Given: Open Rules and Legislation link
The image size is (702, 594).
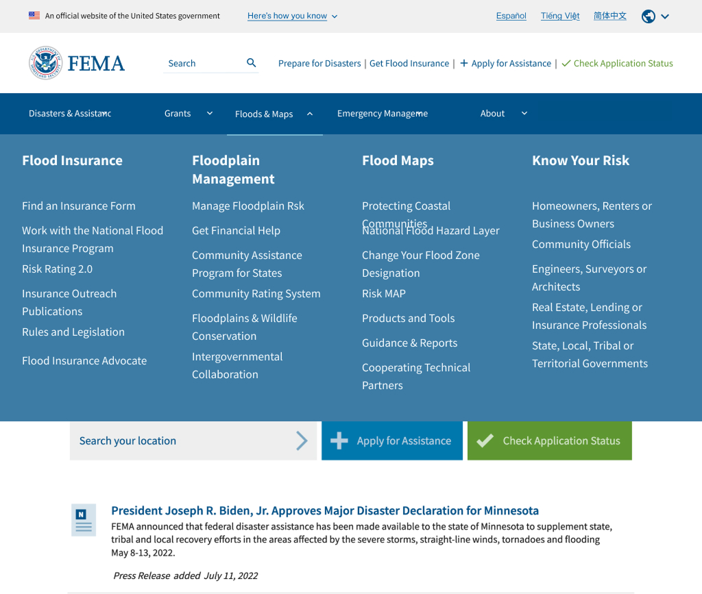Looking at the screenshot, I should (73, 332).
